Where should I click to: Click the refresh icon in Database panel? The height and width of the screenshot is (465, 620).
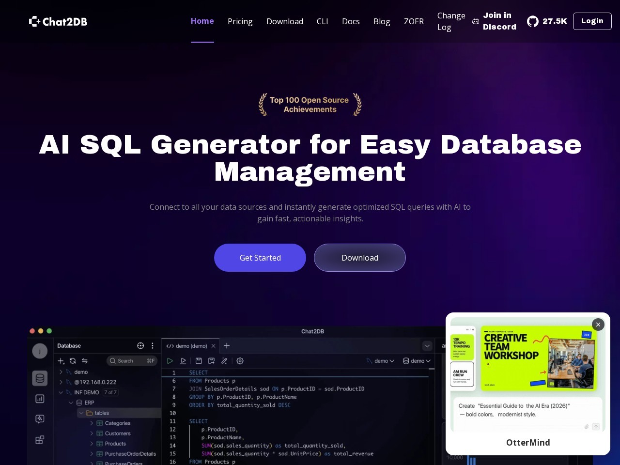(73, 361)
